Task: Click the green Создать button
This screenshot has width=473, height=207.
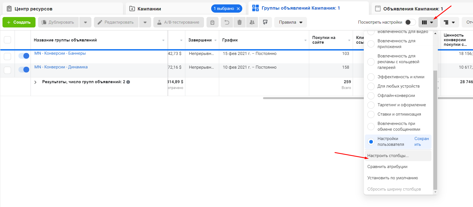Action: tap(19, 22)
